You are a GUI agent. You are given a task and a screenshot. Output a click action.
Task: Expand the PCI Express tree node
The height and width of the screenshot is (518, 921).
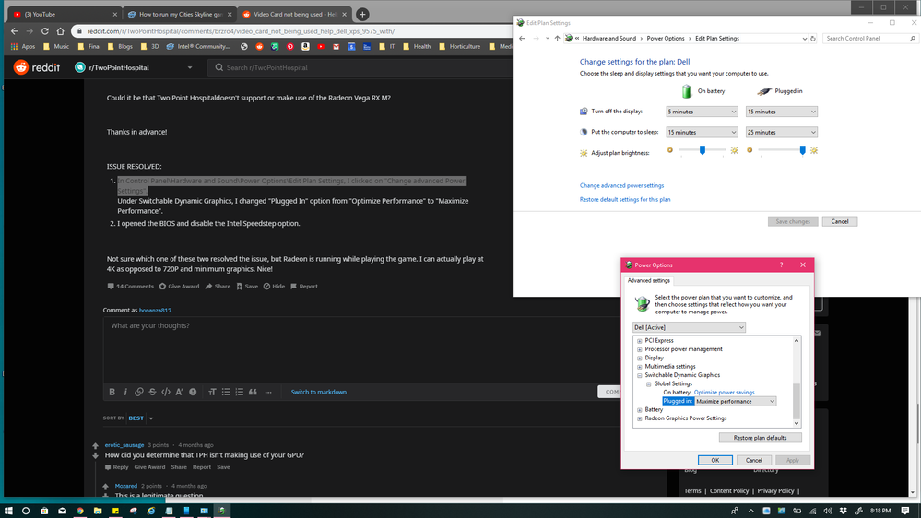[x=640, y=341]
